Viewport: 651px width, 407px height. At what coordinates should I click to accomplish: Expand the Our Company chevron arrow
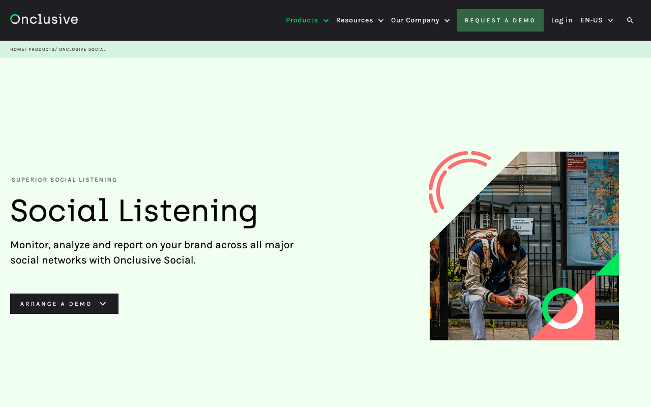(x=447, y=20)
